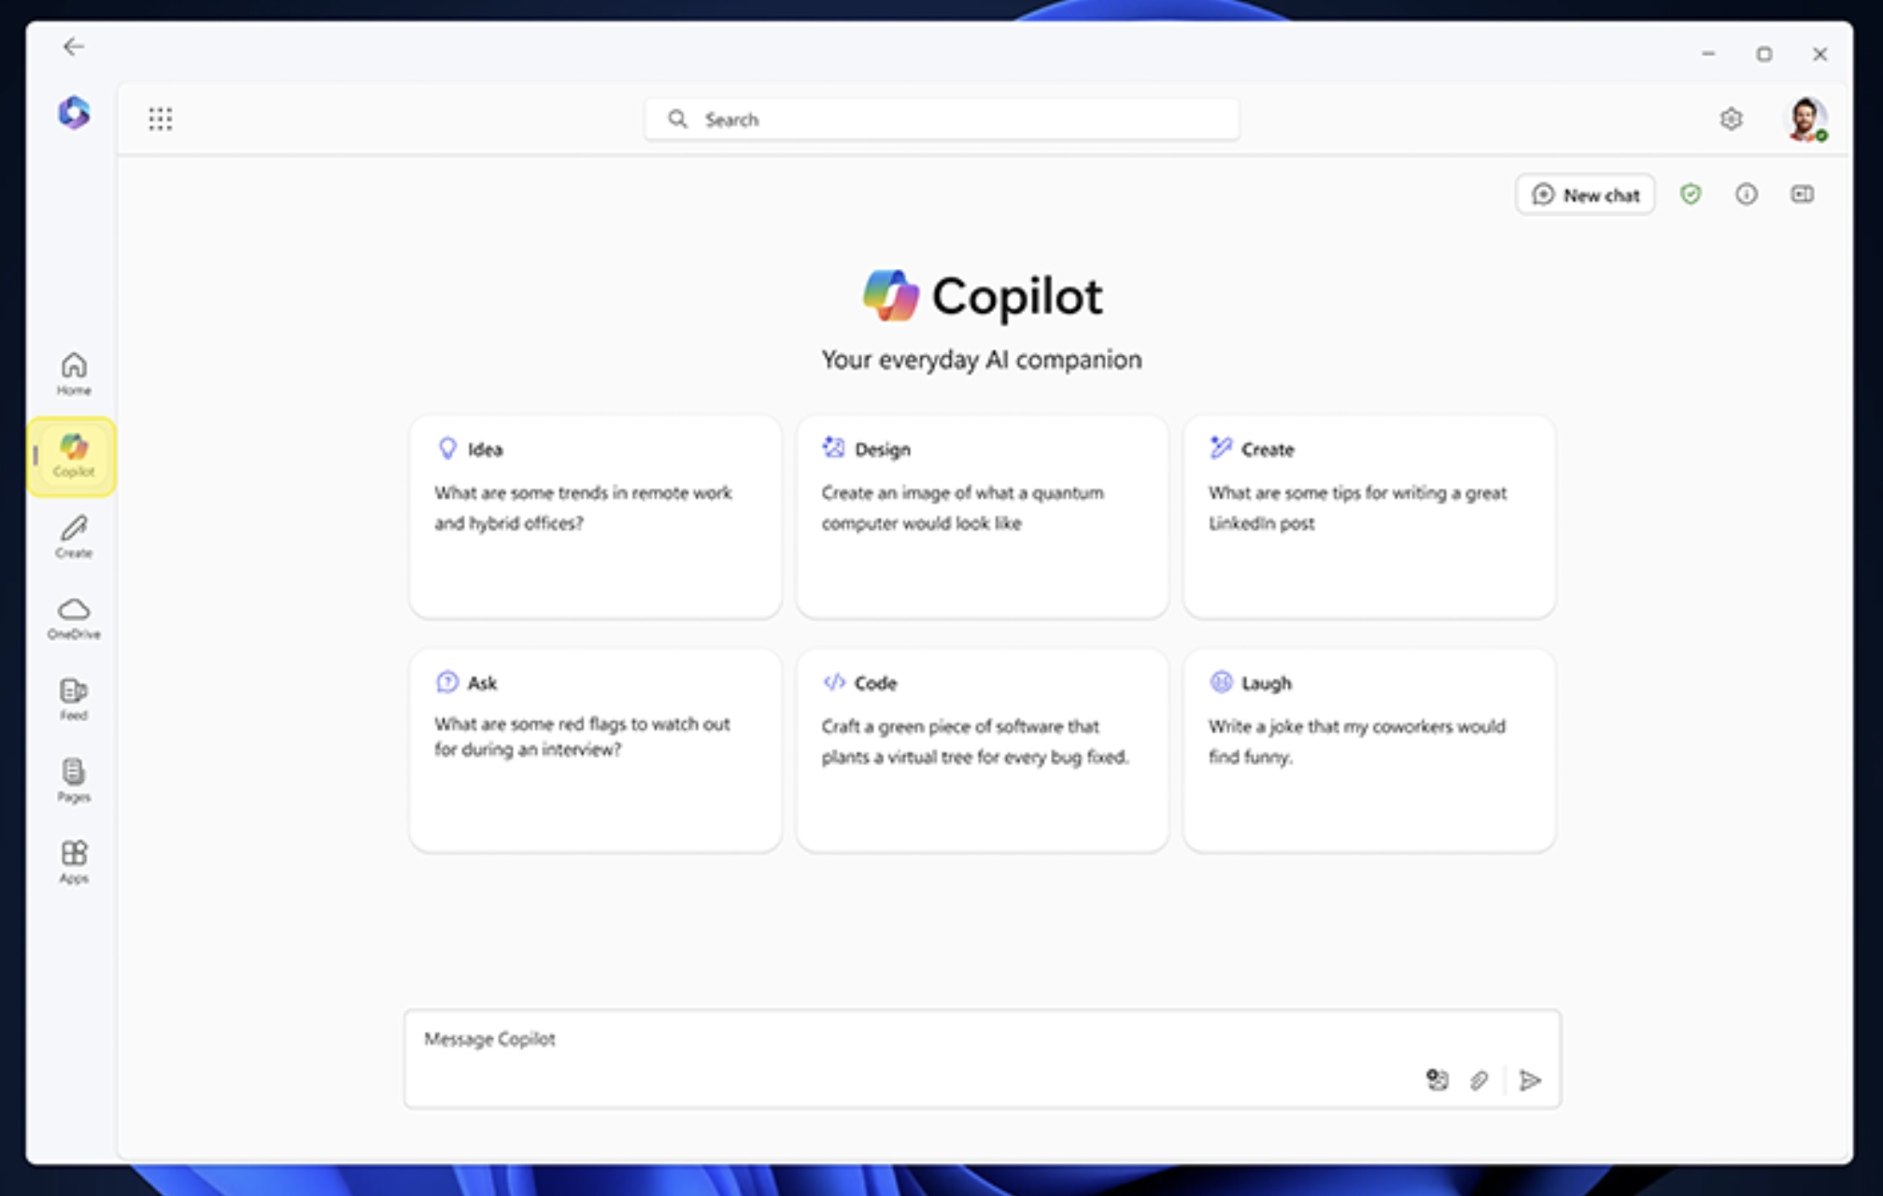Viewport: 1883px width, 1196px height.
Task: Open Create in the left sidebar
Action: [73, 537]
